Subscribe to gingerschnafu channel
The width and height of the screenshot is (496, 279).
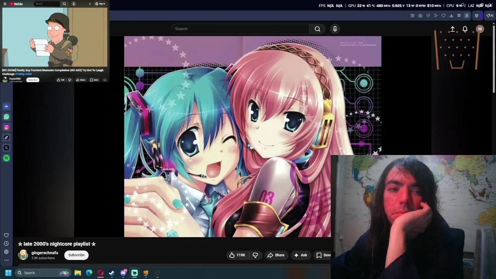pos(76,255)
